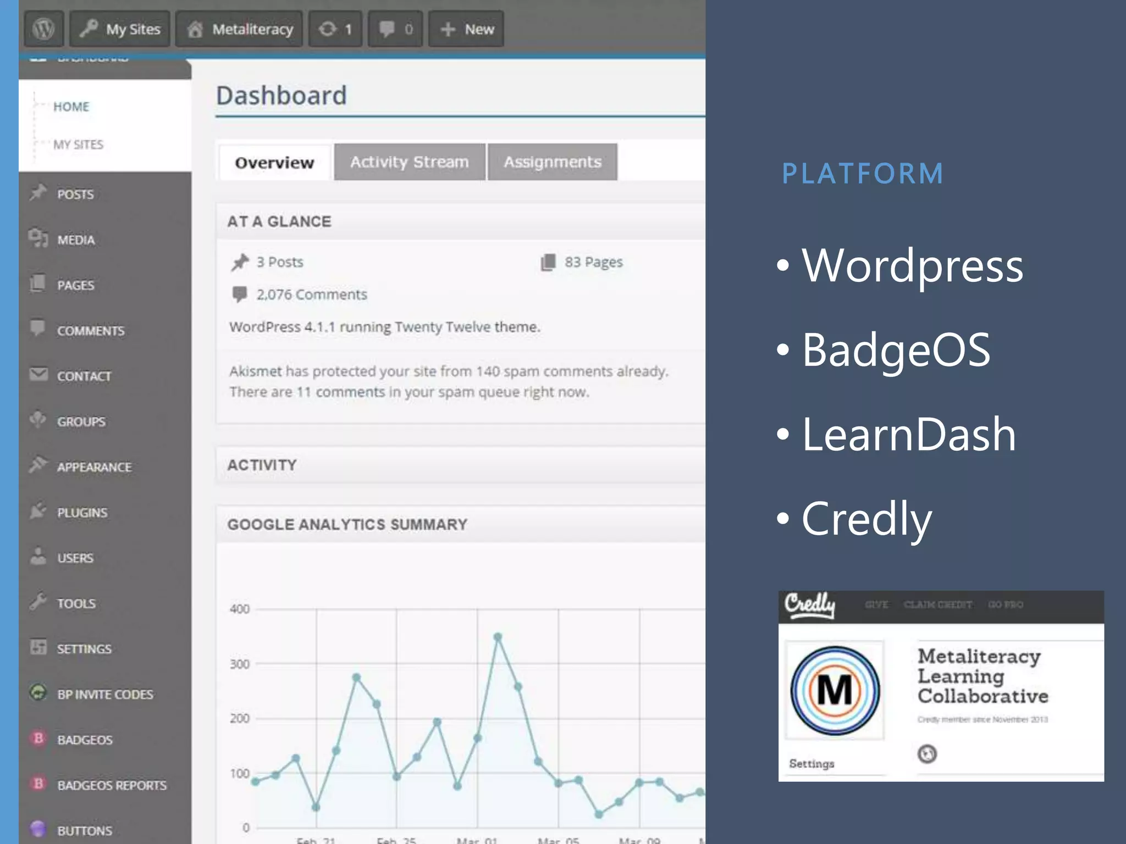The width and height of the screenshot is (1126, 844).
Task: Click the Tools wrench icon
Action: click(x=38, y=601)
